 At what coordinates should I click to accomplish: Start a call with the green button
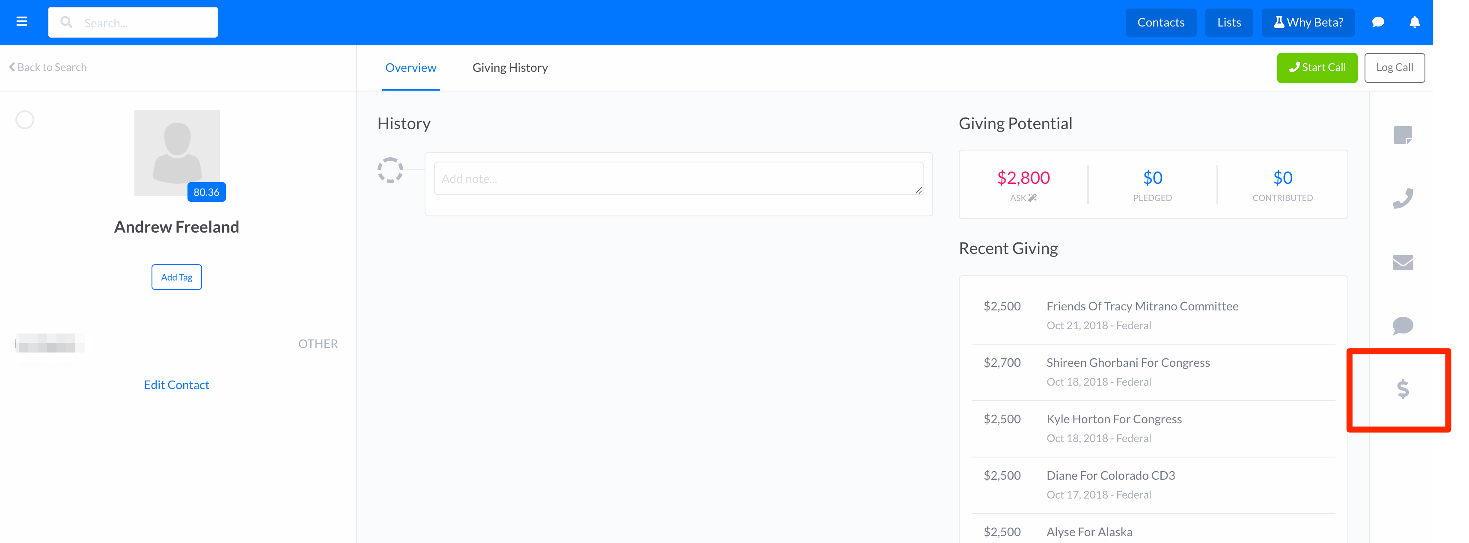point(1317,67)
